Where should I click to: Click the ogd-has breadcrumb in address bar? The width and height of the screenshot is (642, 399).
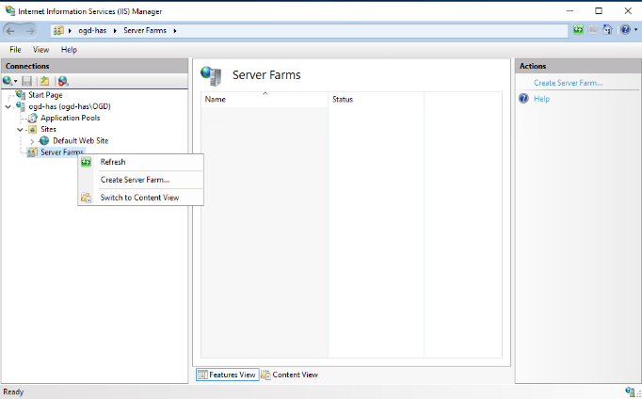point(92,30)
